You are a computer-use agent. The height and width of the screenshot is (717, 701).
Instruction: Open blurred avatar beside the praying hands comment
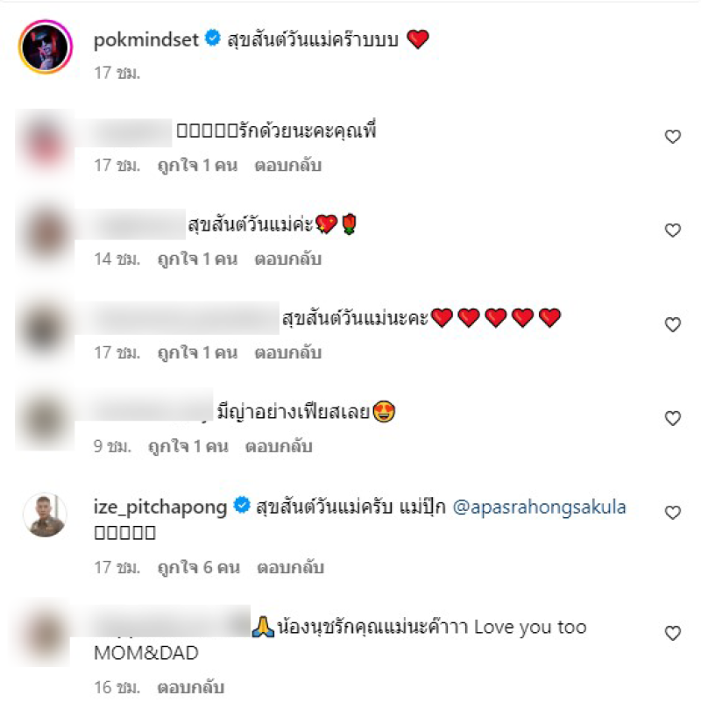(45, 634)
